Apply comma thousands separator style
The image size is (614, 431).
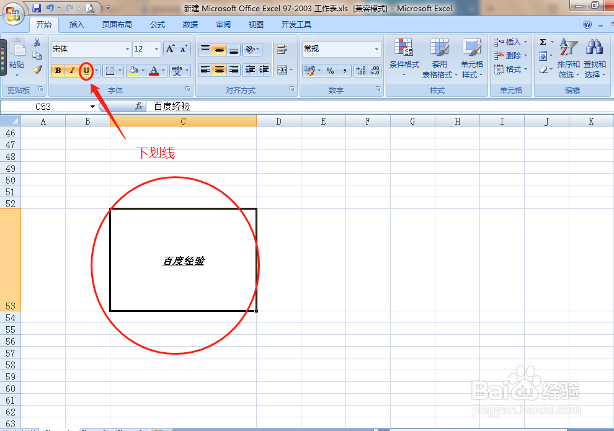click(344, 71)
